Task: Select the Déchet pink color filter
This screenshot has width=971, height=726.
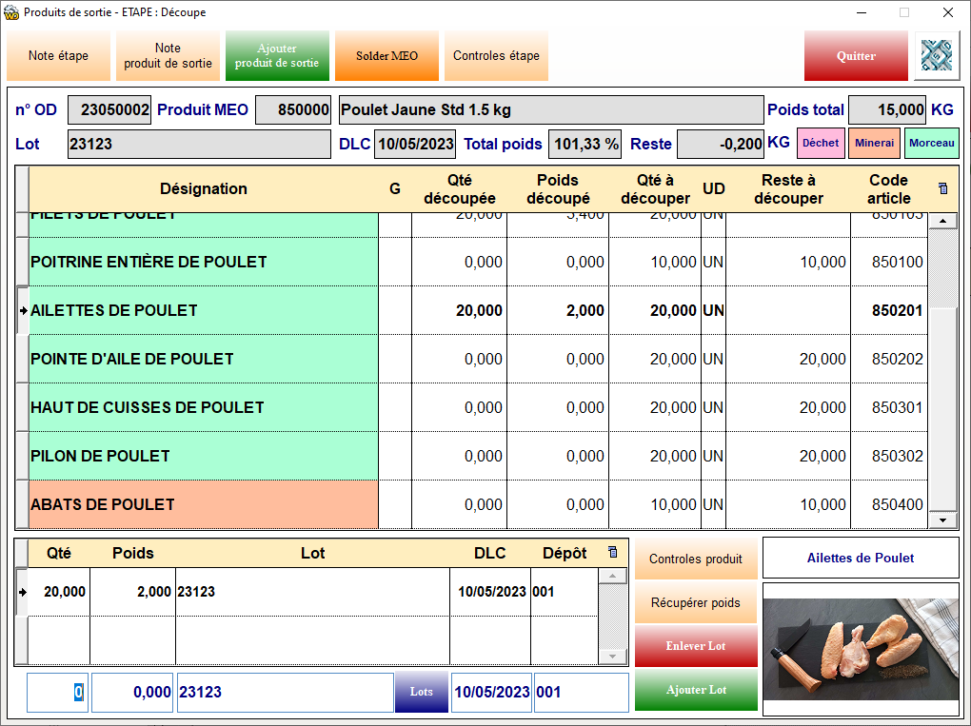Action: 820,143
